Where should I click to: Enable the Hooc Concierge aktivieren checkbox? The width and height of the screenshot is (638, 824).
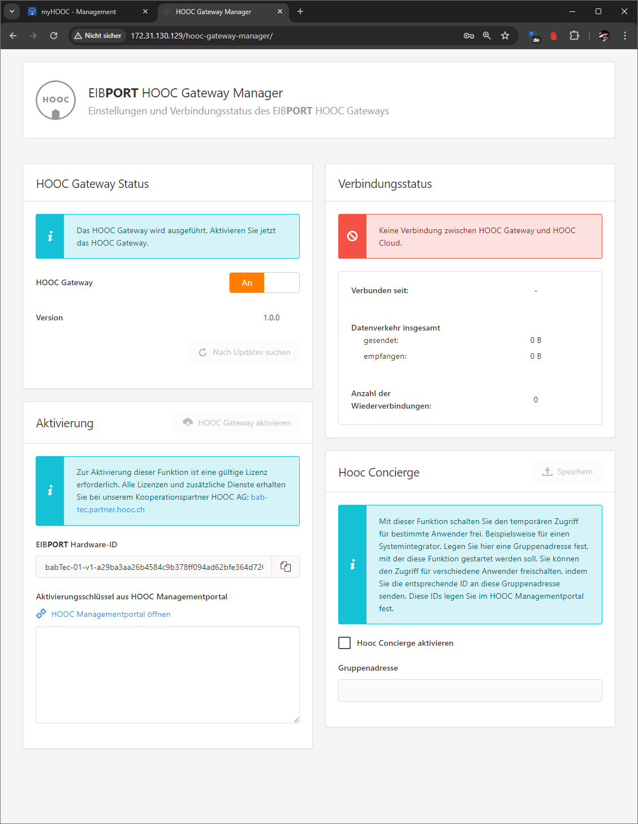click(344, 643)
